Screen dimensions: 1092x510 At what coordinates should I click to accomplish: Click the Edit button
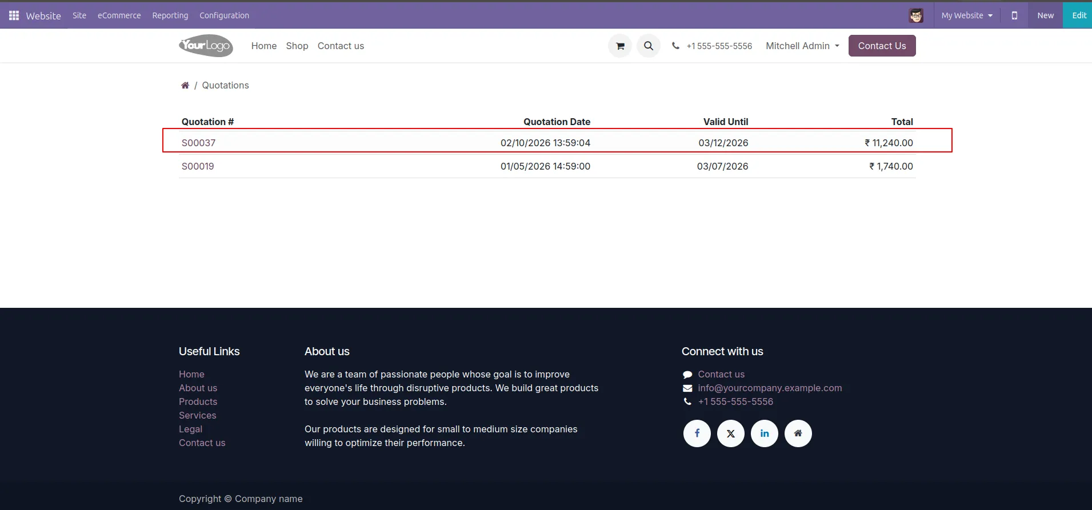1078,15
